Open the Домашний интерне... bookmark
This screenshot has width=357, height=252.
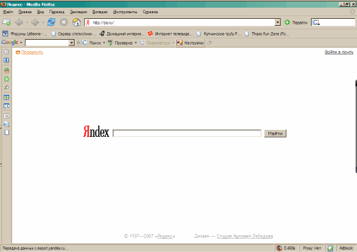click(122, 34)
